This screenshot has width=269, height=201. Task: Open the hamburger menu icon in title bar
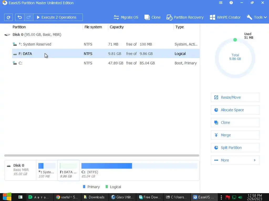[x=221, y=3]
